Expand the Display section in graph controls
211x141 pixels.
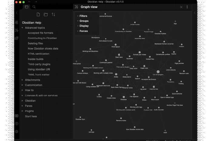(x=84, y=26)
